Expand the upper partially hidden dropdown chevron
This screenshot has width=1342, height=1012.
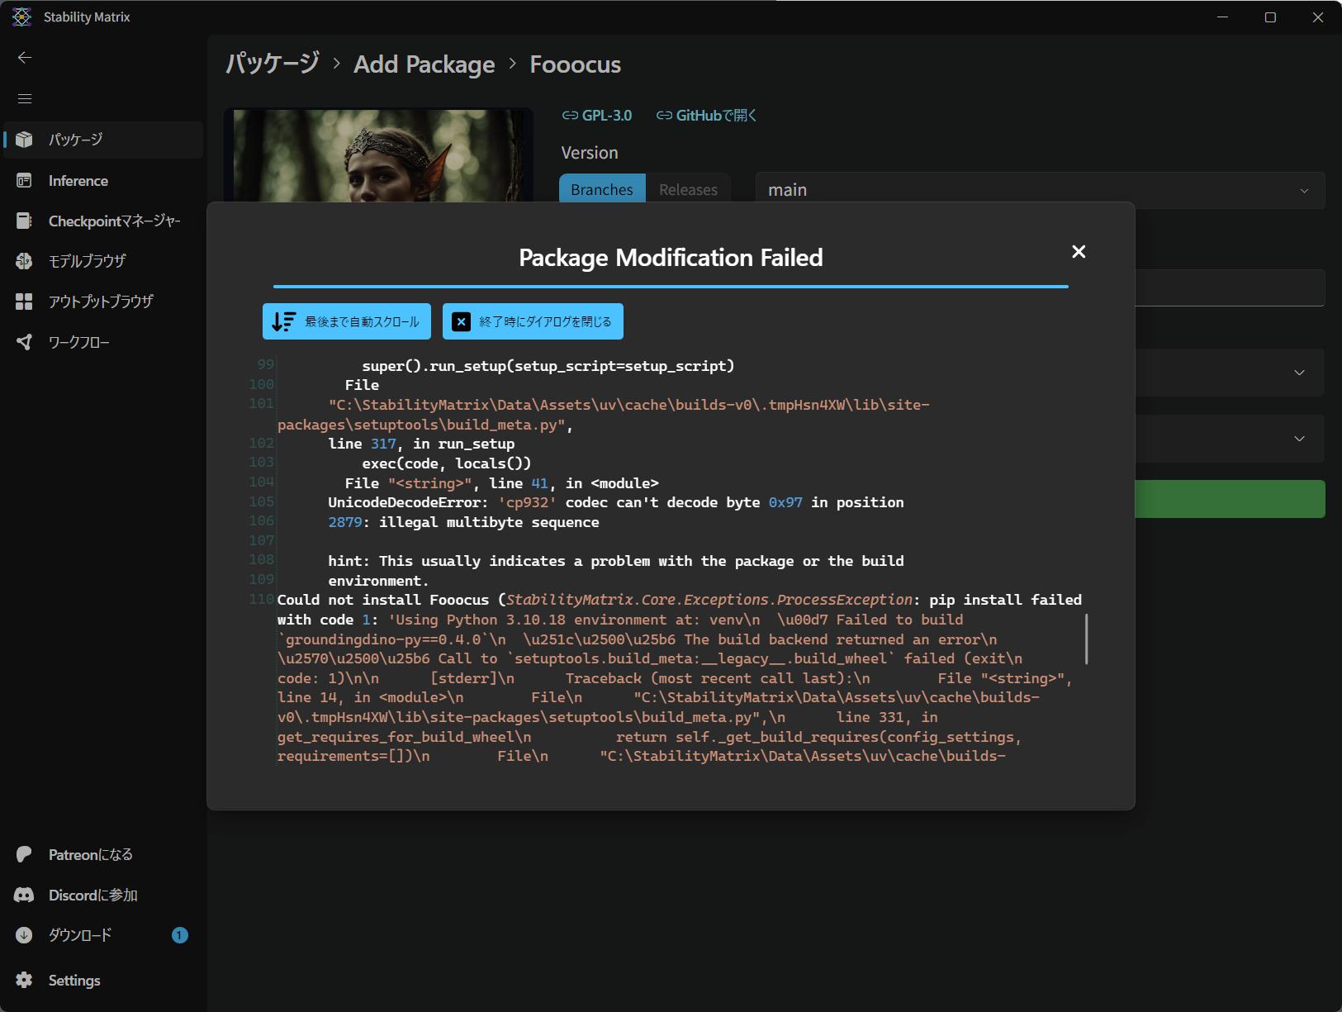tap(1299, 373)
